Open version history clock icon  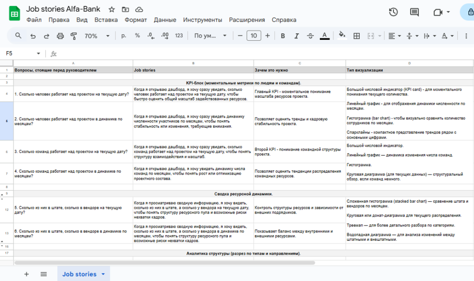(393, 12)
